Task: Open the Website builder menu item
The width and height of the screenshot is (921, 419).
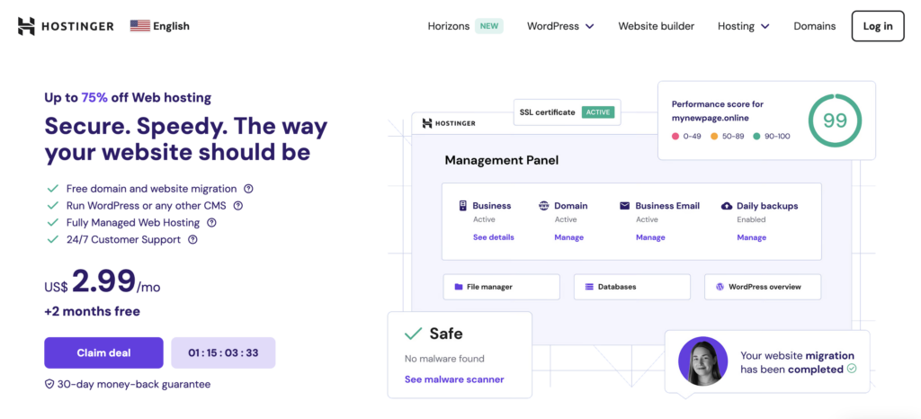Action: pos(656,26)
